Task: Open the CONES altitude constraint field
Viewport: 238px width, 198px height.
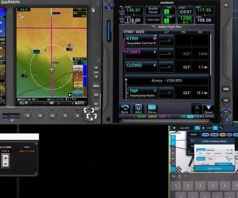Action: tap(166, 54)
